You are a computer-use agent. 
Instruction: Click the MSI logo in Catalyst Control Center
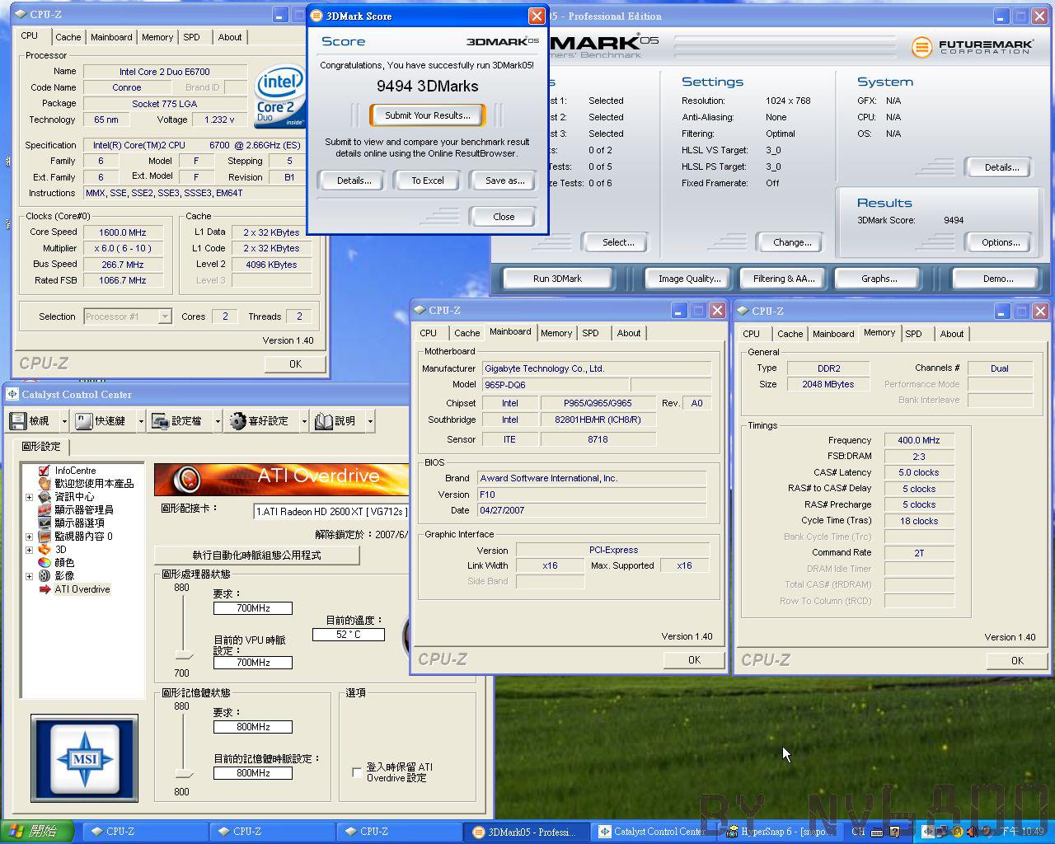[84, 758]
